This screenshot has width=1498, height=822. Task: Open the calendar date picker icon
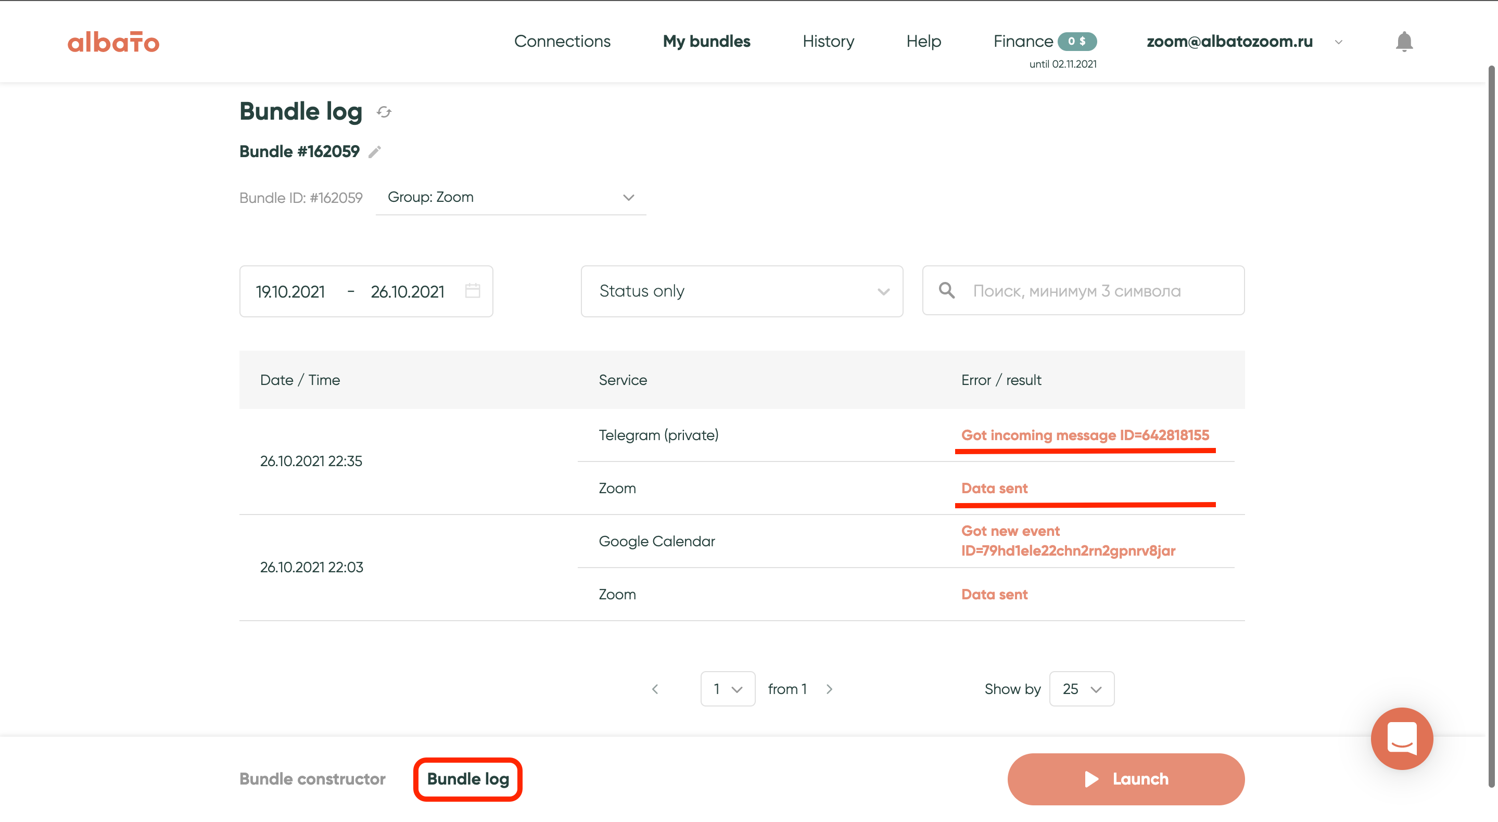(473, 291)
